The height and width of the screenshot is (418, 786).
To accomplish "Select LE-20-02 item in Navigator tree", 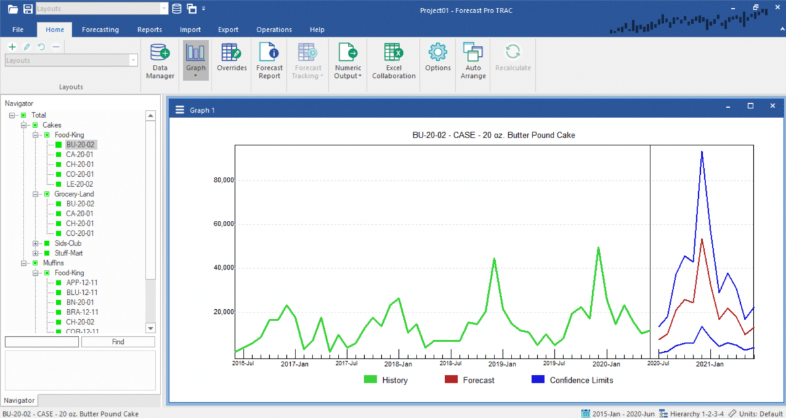I will 79,184.
